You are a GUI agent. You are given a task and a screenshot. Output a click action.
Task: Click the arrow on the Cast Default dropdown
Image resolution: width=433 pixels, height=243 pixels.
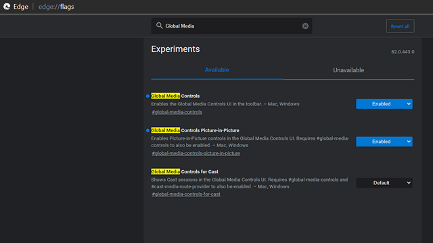[x=409, y=183]
